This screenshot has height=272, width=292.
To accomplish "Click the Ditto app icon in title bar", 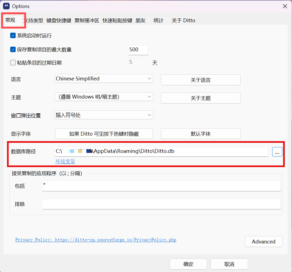I will [x=6, y=6].
